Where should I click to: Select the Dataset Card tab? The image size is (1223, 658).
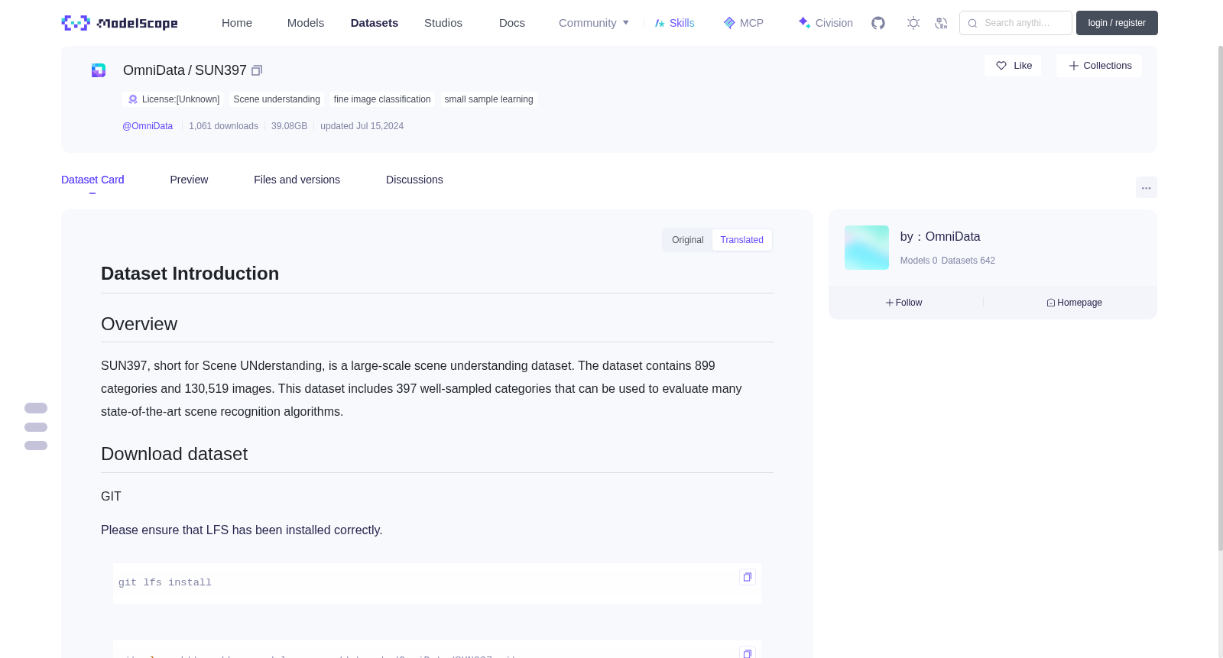(92, 180)
